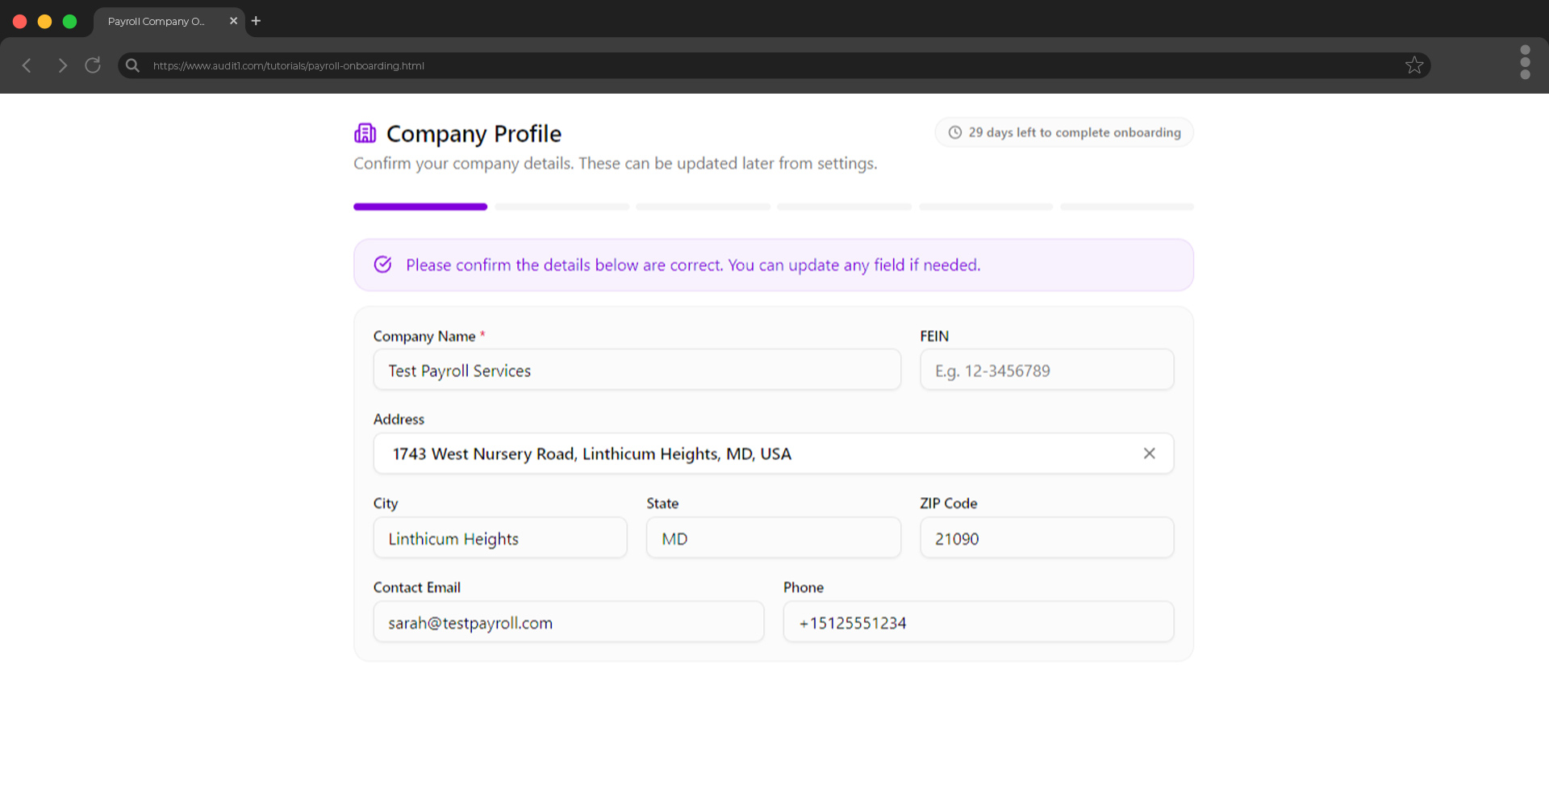The image size is (1549, 807).
Task: Click the filled first segment of the progress bar
Action: pos(420,207)
